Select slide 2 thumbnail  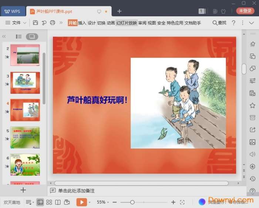[25, 55]
